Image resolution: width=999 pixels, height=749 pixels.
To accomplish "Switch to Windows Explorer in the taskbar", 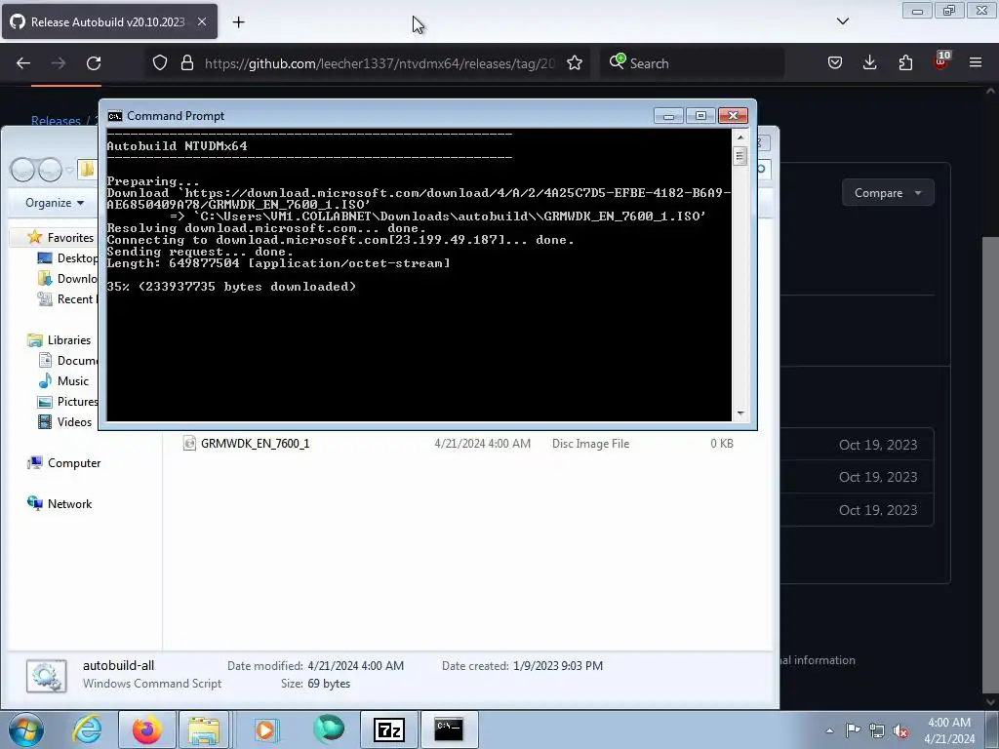I will click(x=204, y=729).
